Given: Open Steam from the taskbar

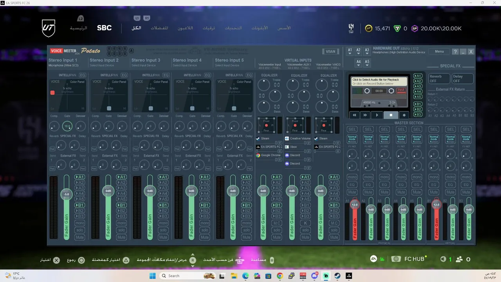Looking at the screenshot, I should 337,276.
